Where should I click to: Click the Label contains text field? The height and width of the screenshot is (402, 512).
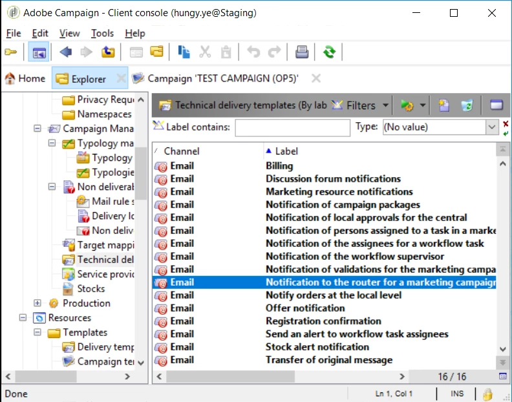pos(293,127)
